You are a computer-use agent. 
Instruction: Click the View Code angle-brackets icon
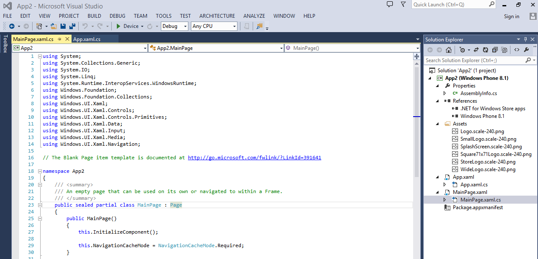(x=516, y=50)
